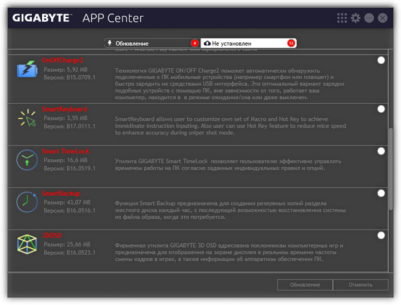Click the cloud icon on Не установлен tab

(207, 43)
